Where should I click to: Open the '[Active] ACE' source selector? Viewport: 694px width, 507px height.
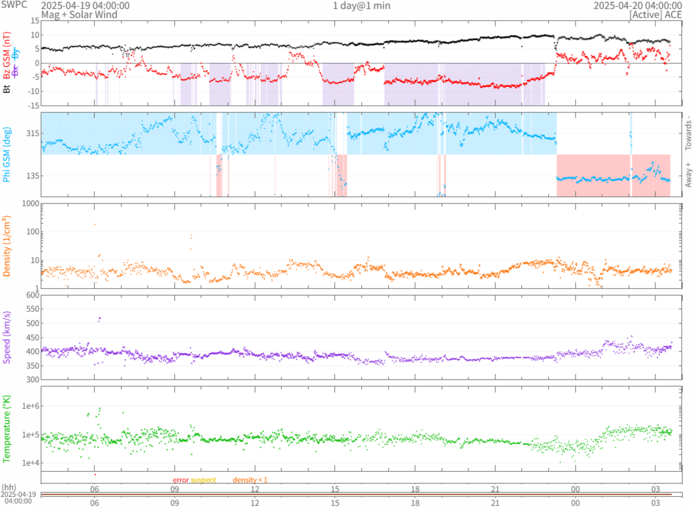[660, 14]
